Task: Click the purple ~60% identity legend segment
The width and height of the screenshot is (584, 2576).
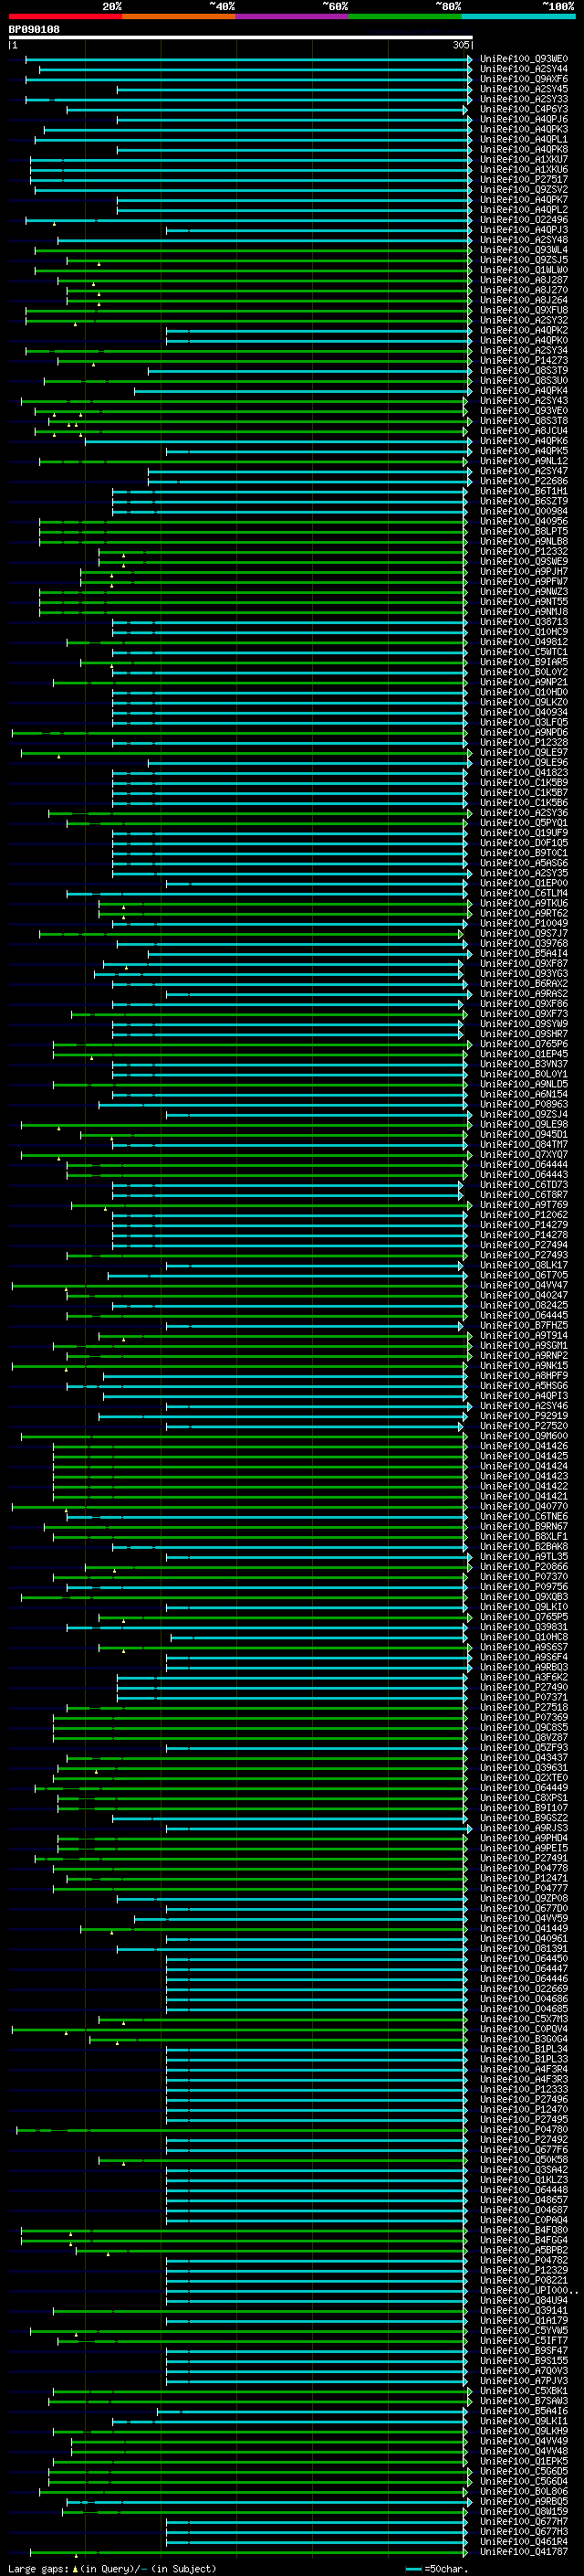Action: 291,16
